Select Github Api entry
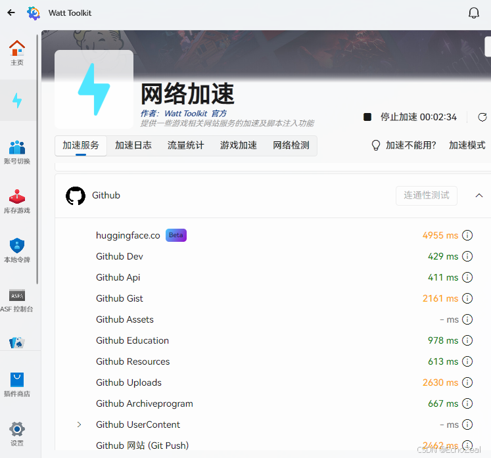The height and width of the screenshot is (458, 491). 118,277
